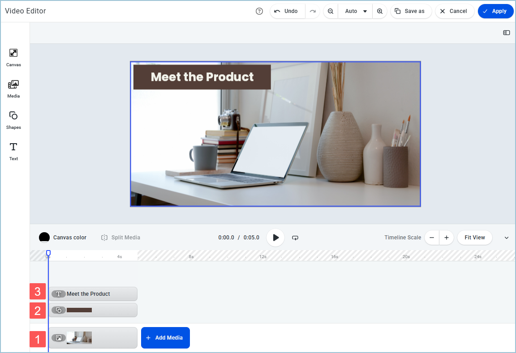Viewport: 516px width, 353px height.
Task: Click the help question mark icon
Action: [259, 11]
